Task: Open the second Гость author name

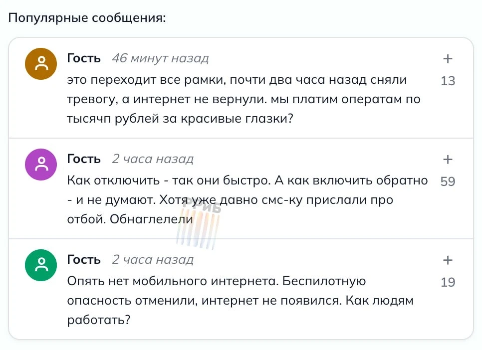Action: pyautogui.click(x=84, y=159)
